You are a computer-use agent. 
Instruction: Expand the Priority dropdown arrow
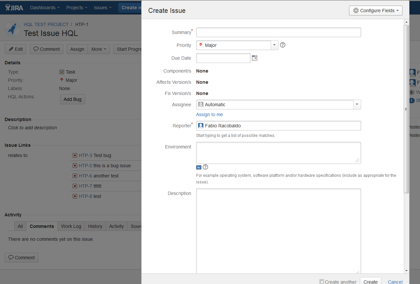[274, 45]
